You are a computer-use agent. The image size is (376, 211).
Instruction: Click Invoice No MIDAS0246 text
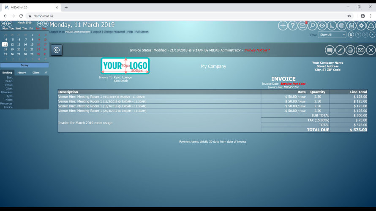pyautogui.click(x=283, y=87)
